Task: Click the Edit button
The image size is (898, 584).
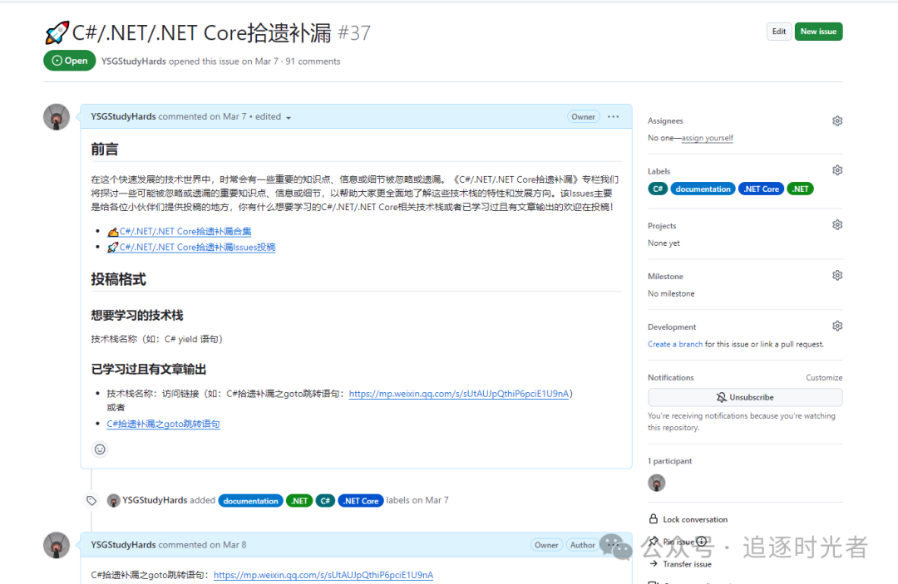Action: tap(778, 32)
